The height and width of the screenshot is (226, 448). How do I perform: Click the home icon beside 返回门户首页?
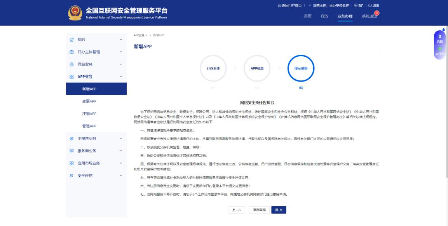click(x=279, y=5)
